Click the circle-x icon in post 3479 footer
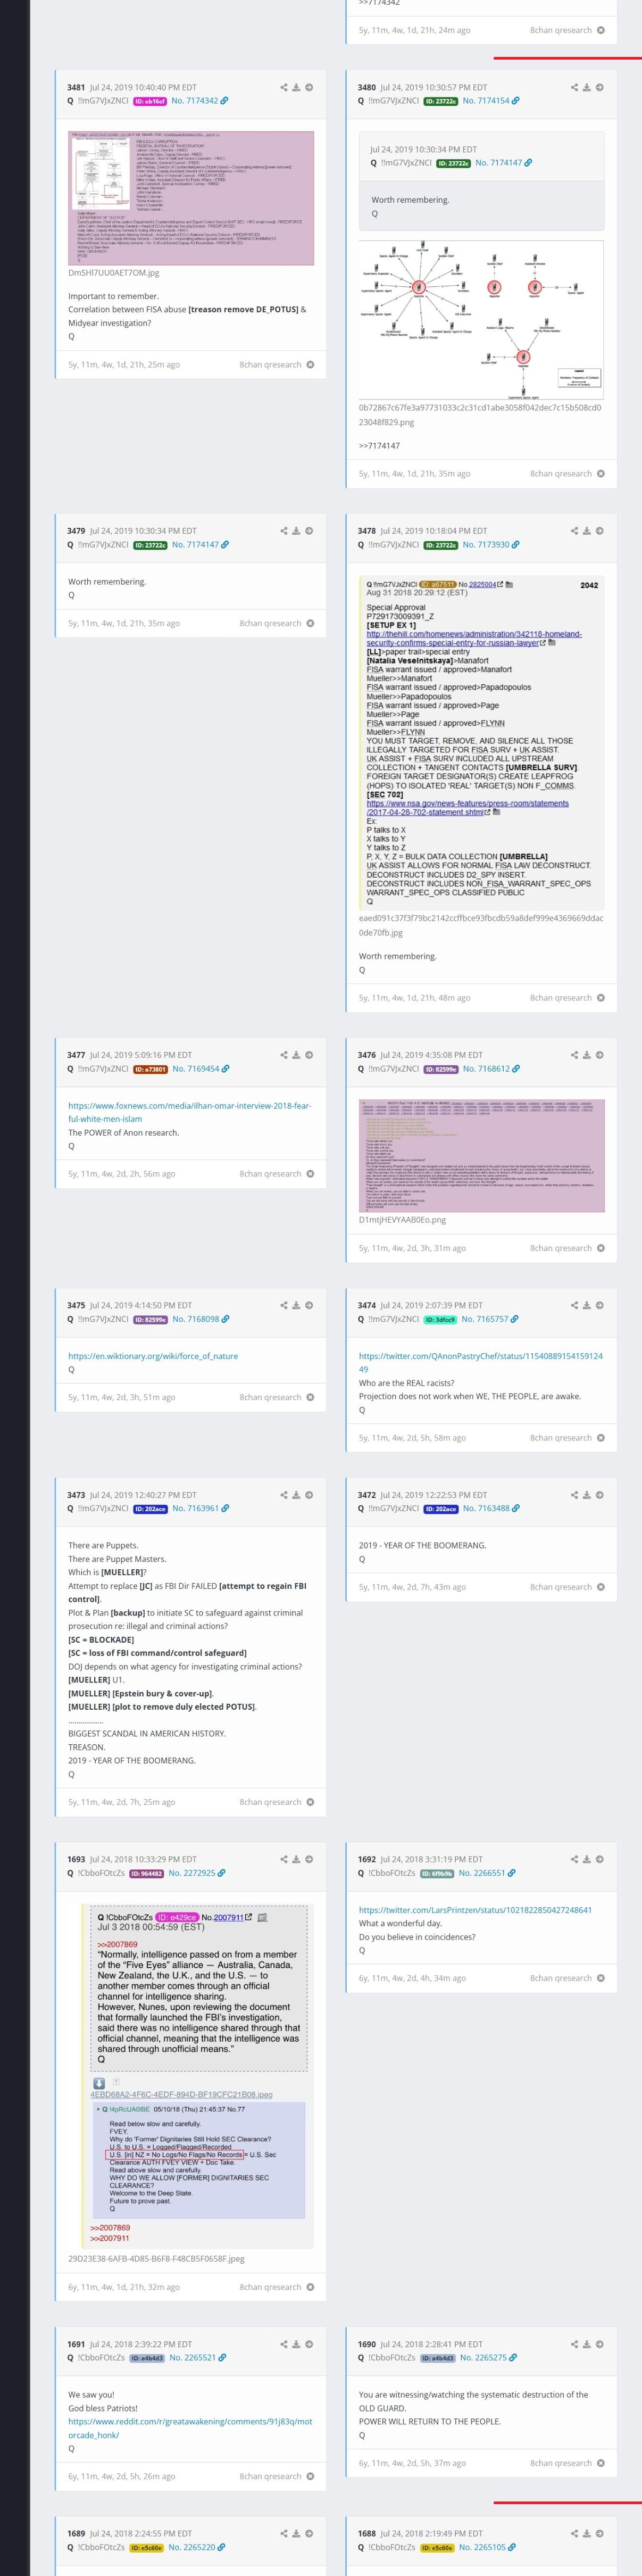The width and height of the screenshot is (642, 2576). [x=310, y=623]
